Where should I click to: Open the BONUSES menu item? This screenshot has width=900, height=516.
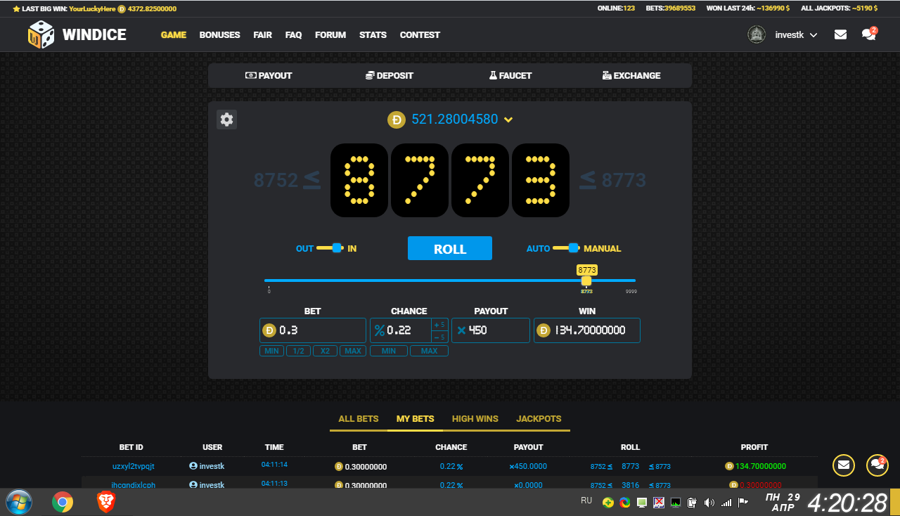219,34
